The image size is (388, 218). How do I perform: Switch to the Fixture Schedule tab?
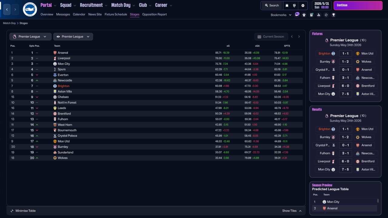116,14
